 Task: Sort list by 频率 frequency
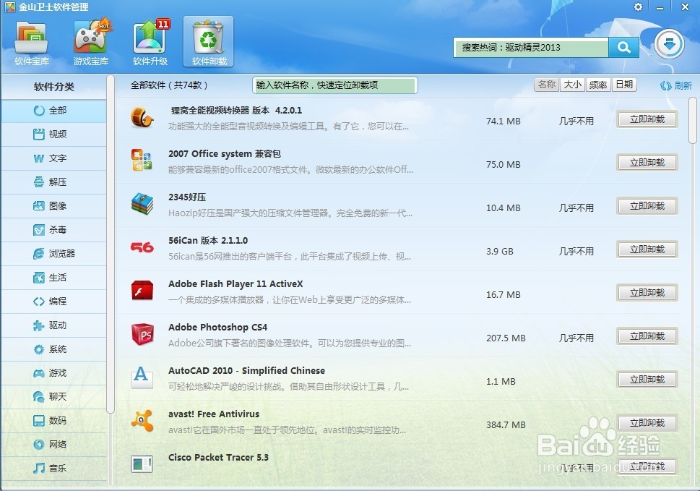point(597,85)
